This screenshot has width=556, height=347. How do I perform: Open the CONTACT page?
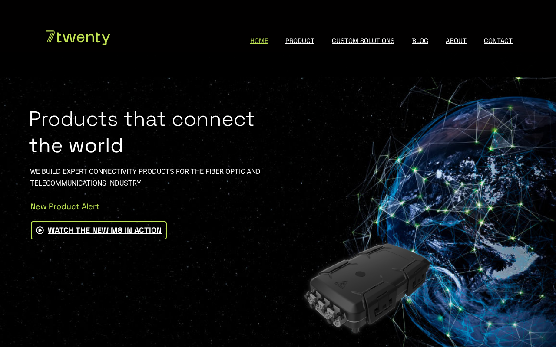click(498, 41)
